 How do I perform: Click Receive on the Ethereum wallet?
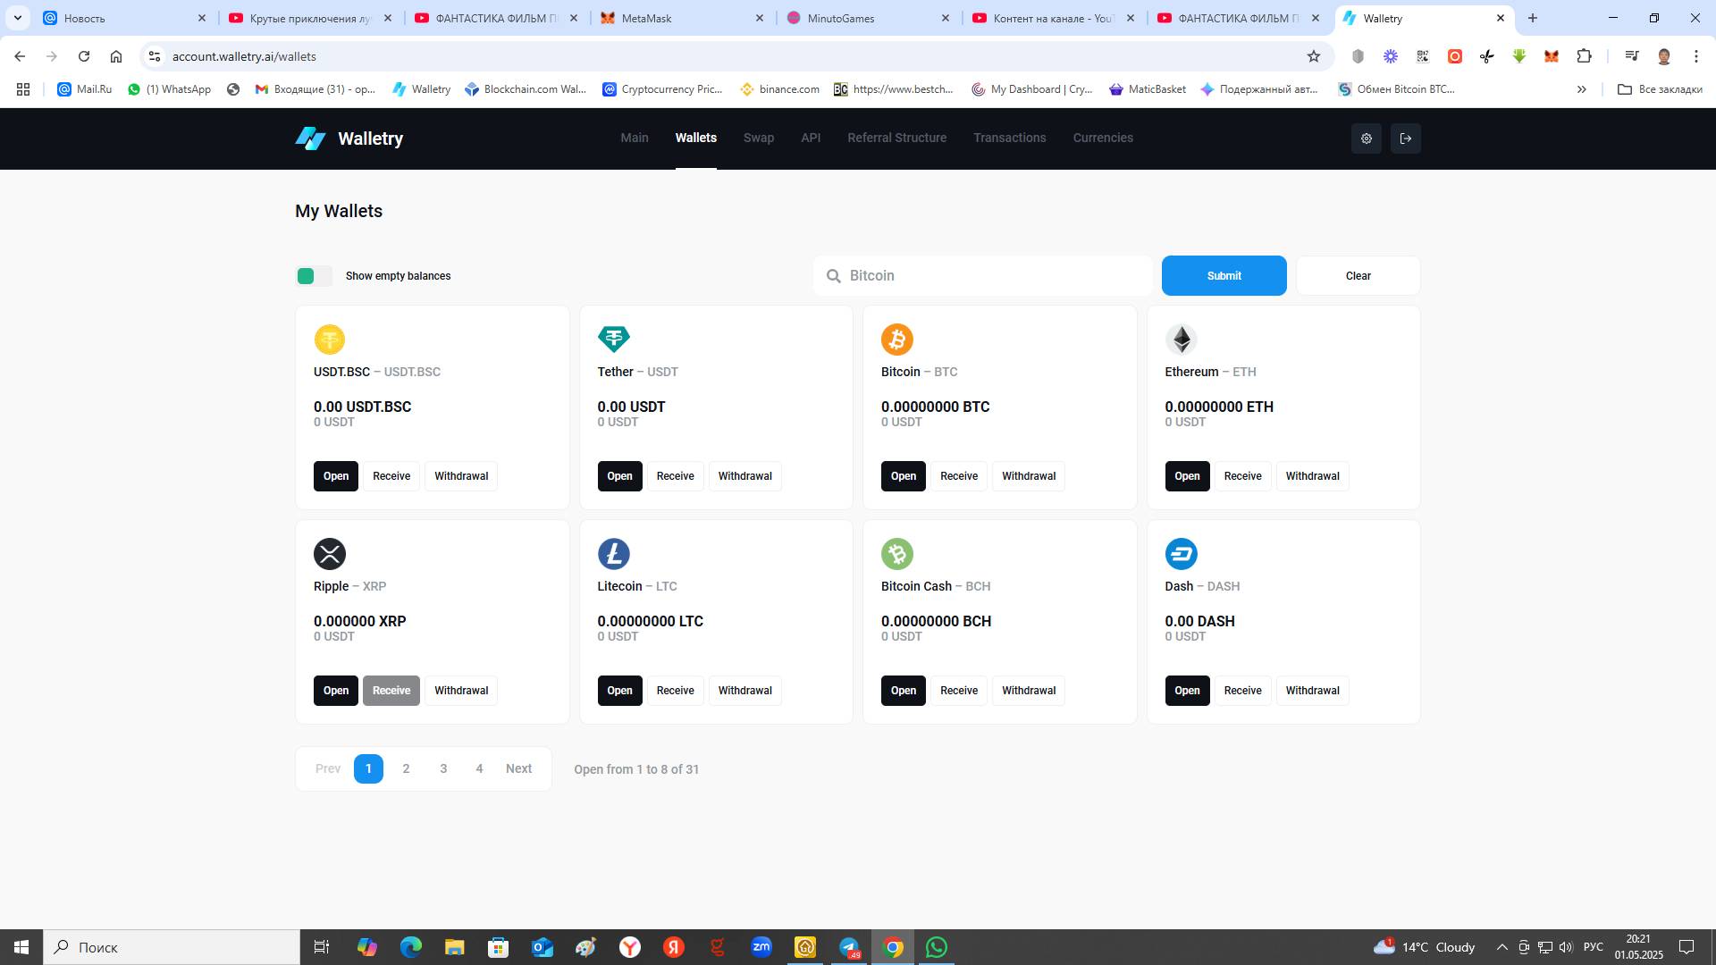coord(1242,476)
